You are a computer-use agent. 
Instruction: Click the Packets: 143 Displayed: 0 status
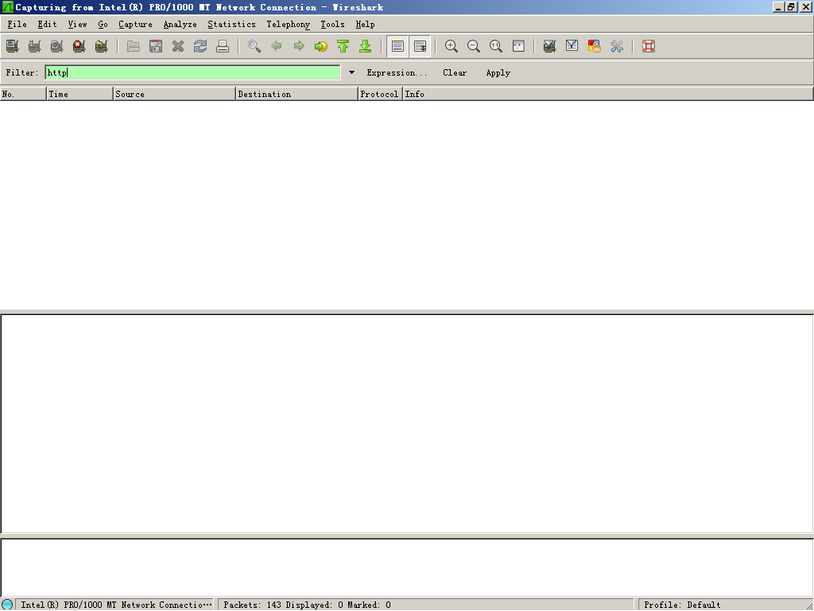click(307, 605)
